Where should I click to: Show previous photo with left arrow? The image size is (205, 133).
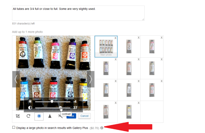coord(16,79)
